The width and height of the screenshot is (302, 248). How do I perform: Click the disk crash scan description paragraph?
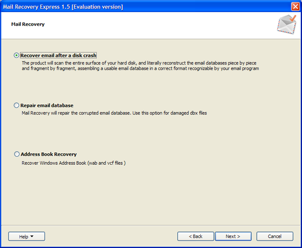tap(140, 66)
